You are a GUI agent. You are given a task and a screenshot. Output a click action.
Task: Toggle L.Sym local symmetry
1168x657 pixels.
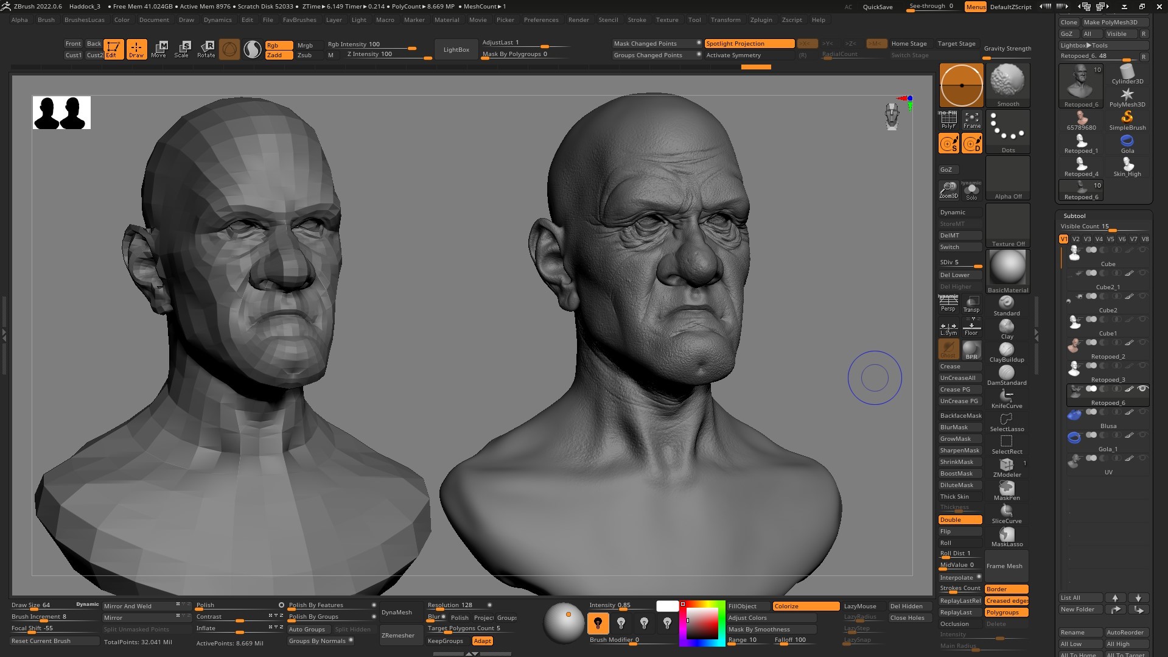(948, 327)
